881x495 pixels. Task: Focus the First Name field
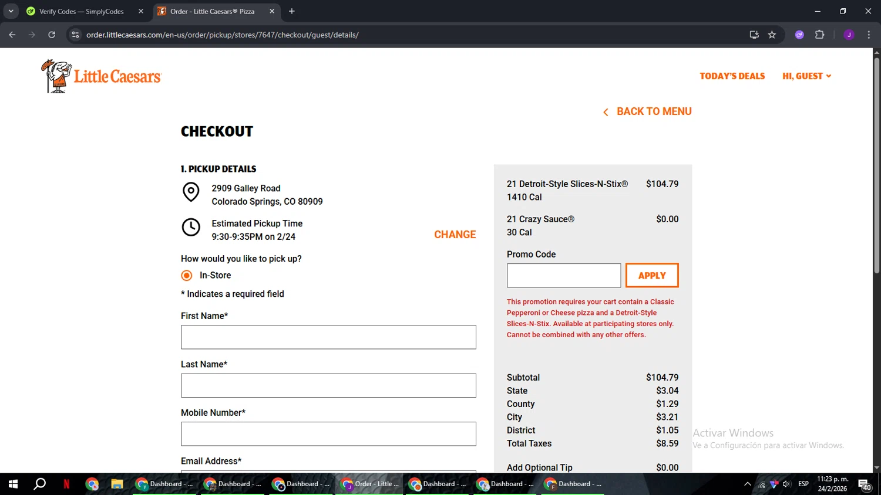coord(328,337)
